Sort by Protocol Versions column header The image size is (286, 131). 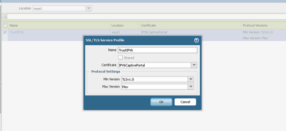pyautogui.click(x=264, y=25)
